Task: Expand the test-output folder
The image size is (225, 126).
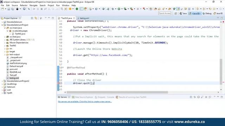Action: [x=5, y=55]
